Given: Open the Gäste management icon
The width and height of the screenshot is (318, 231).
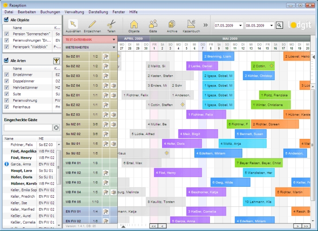Looking at the screenshot, I should (x=153, y=26).
